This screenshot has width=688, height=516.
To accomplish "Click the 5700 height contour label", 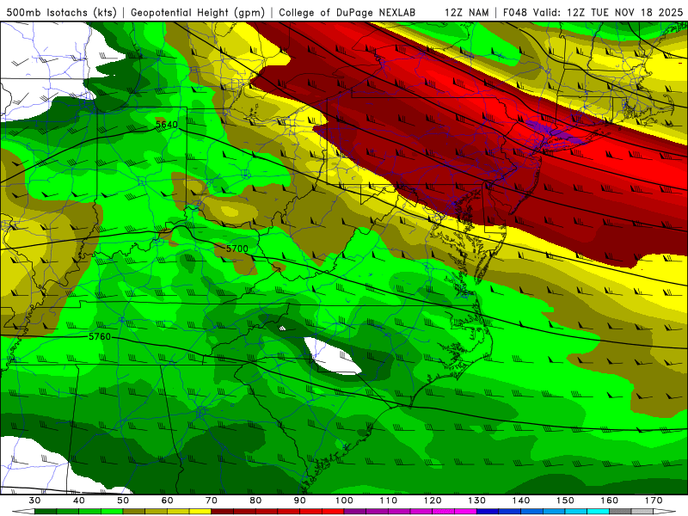I will (237, 249).
